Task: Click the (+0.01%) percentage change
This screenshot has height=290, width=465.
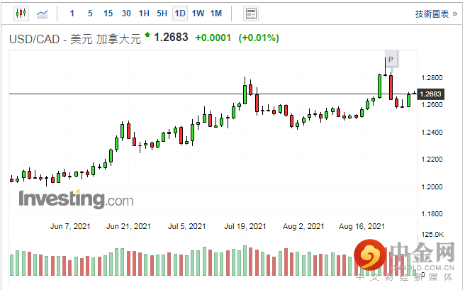Action: (259, 38)
